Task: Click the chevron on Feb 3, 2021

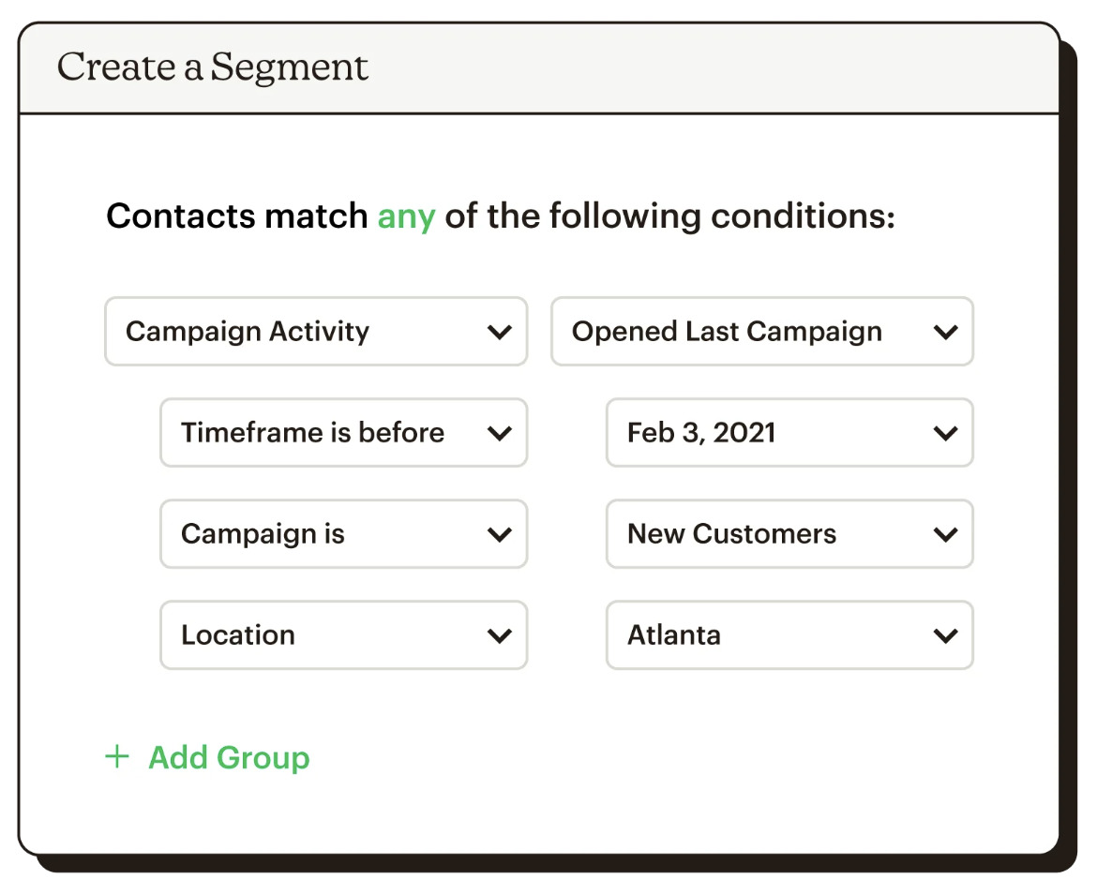Action: point(947,432)
